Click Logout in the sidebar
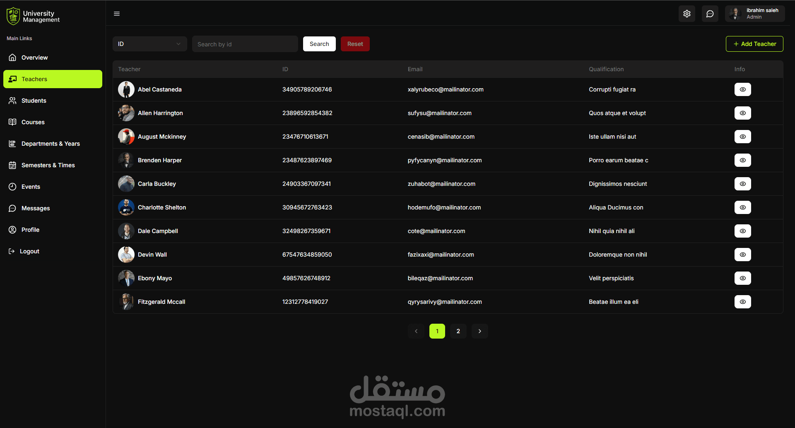Viewport: 795px width, 428px height. (x=24, y=251)
